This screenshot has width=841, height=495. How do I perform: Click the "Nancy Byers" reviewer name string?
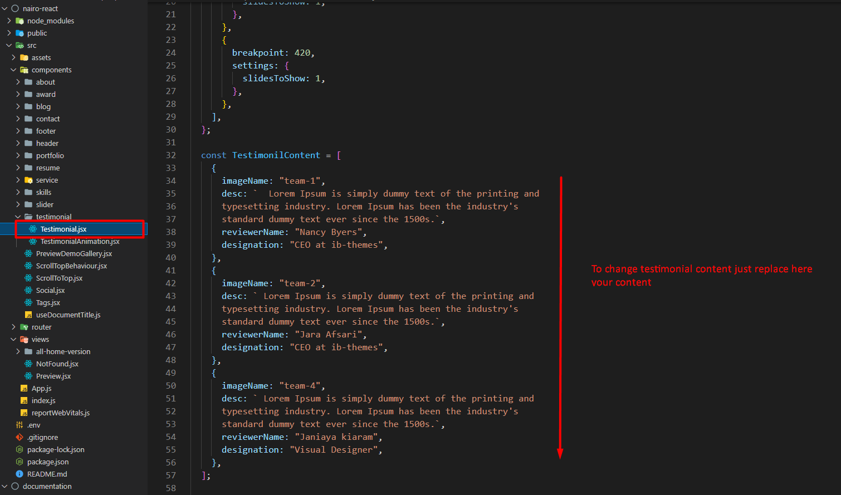[329, 232]
